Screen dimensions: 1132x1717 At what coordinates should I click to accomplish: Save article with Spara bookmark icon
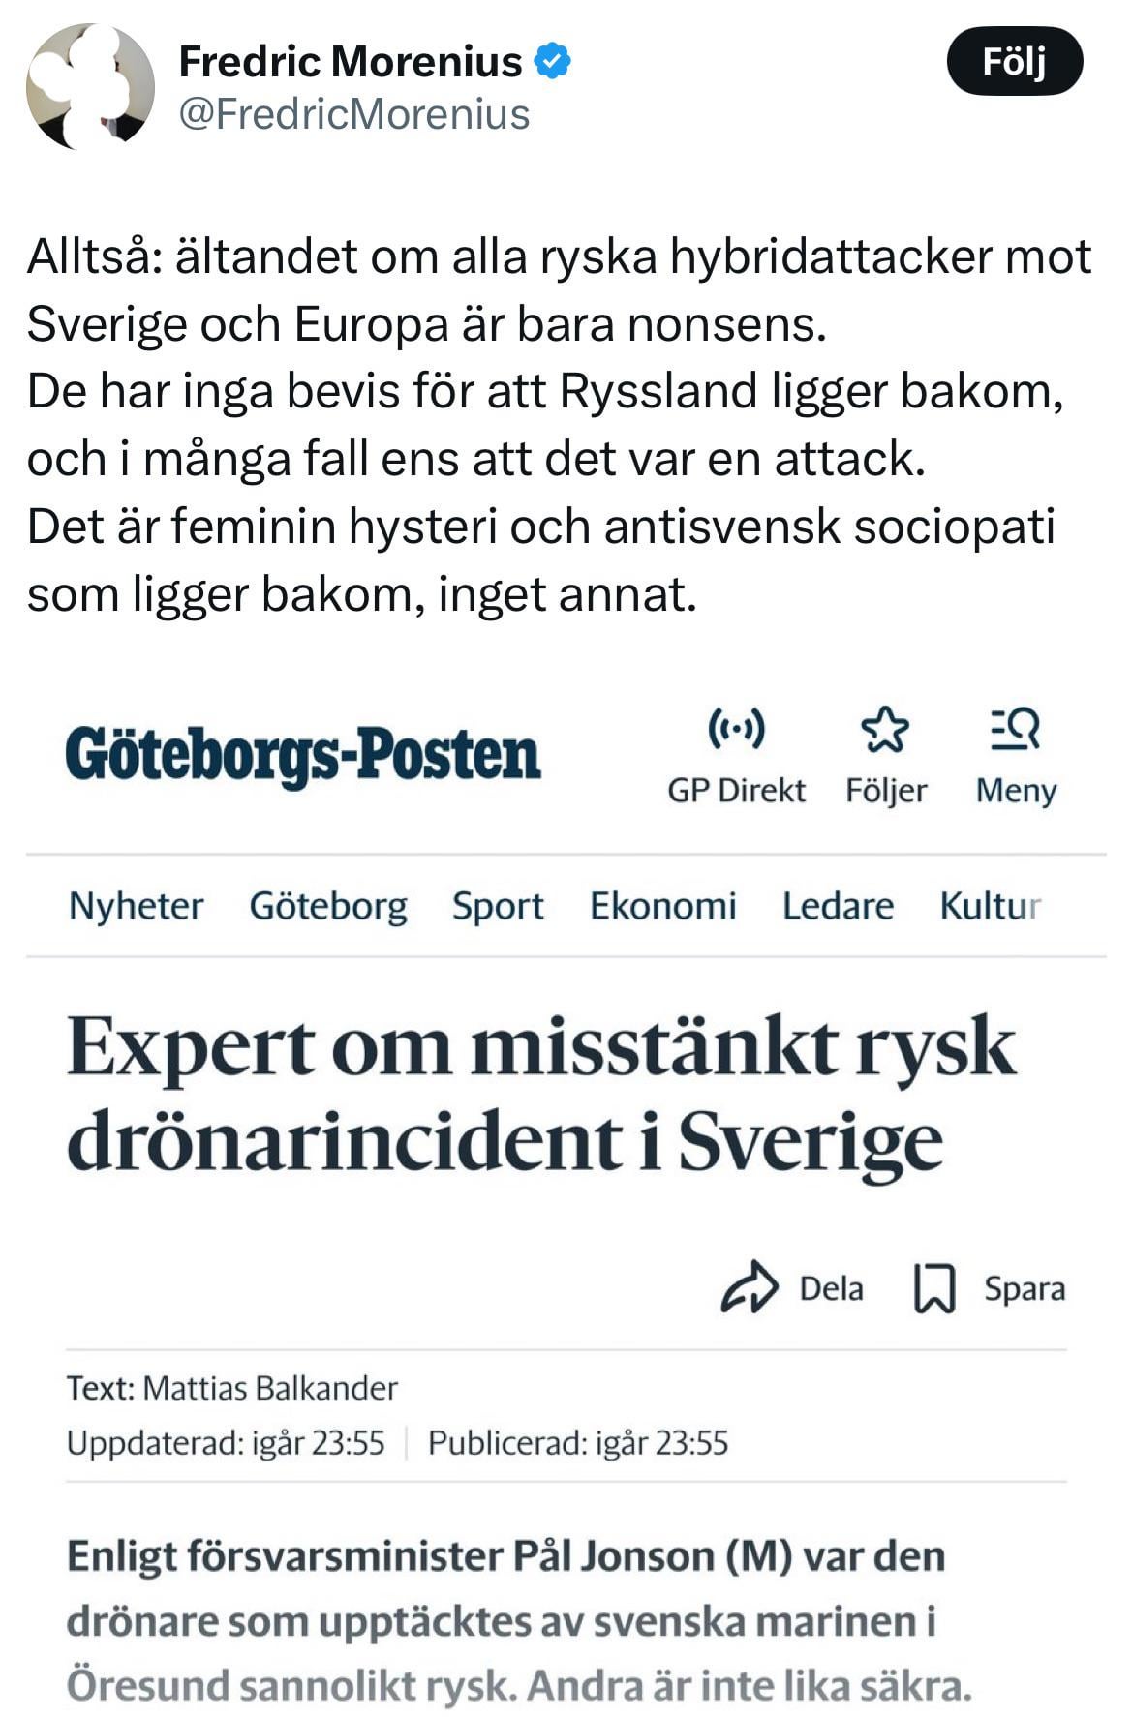click(x=934, y=1288)
